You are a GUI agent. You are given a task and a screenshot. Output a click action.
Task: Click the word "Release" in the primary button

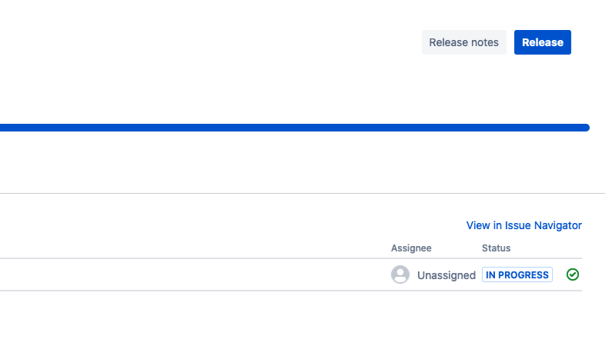543,42
